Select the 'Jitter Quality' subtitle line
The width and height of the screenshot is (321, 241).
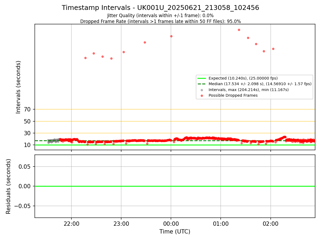pos(160,16)
